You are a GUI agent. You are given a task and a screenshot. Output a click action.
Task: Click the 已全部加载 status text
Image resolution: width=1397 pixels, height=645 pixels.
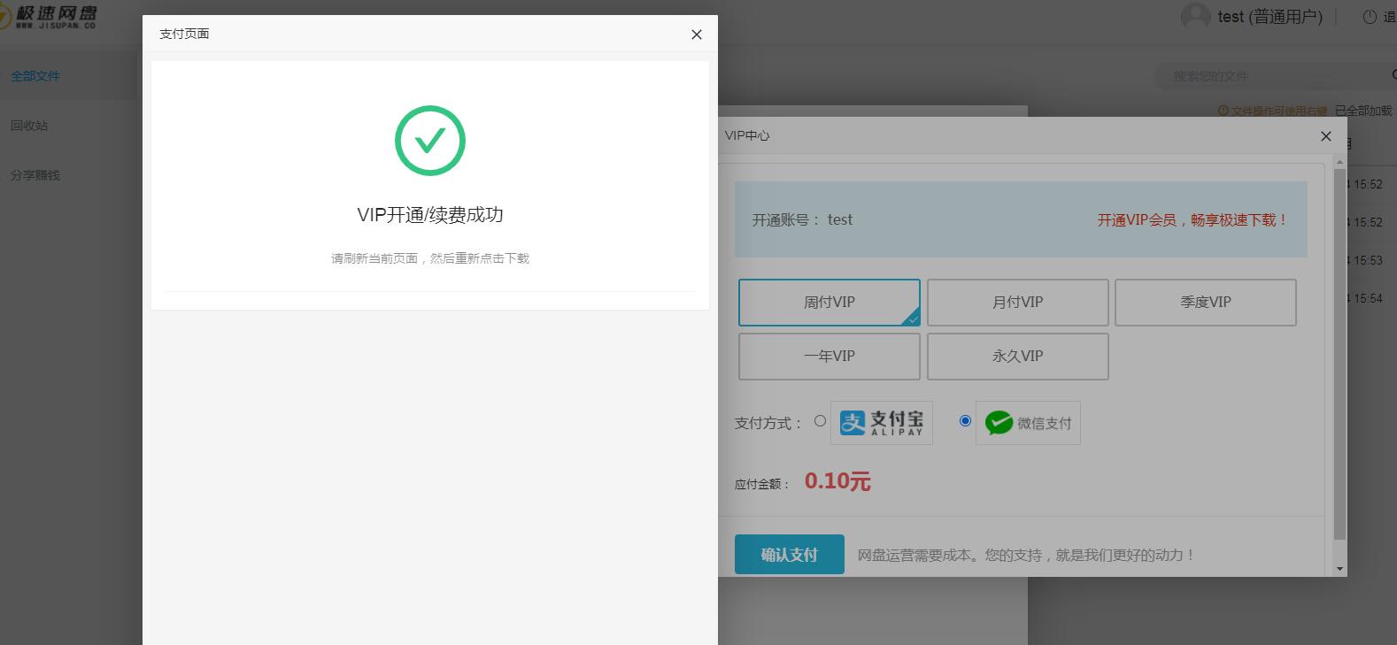pos(1363,111)
